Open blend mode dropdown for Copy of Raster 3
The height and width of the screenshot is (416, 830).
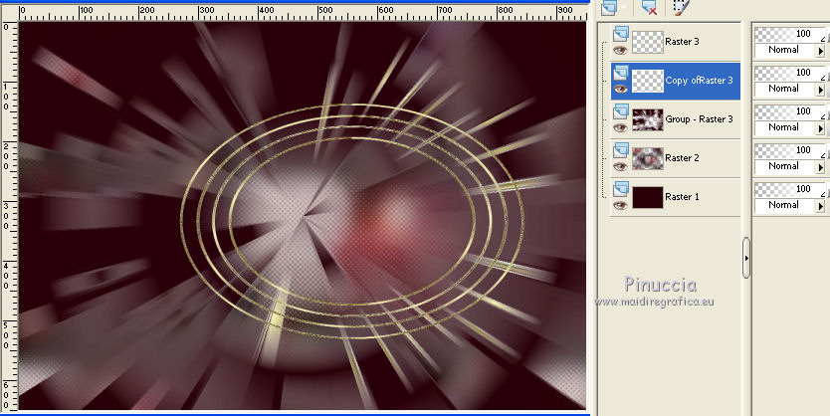pyautogui.click(x=820, y=90)
